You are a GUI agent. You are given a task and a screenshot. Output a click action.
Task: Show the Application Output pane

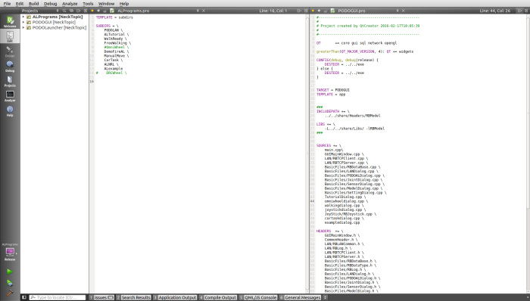[x=175, y=297]
